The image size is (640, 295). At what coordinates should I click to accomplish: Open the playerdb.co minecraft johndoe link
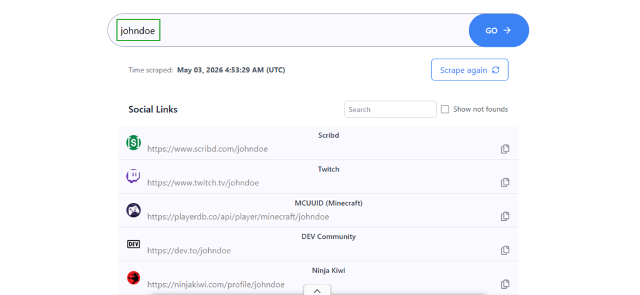click(238, 217)
